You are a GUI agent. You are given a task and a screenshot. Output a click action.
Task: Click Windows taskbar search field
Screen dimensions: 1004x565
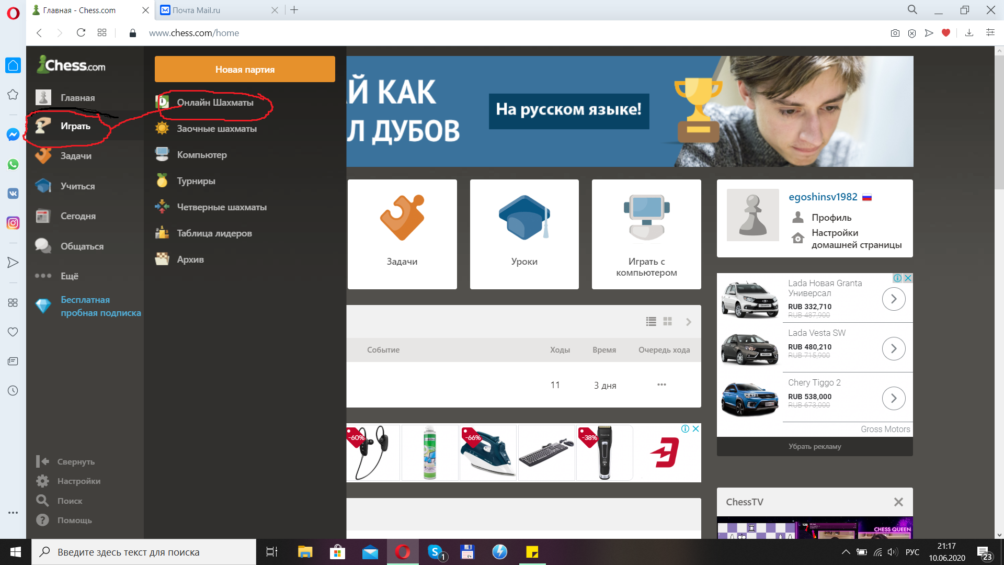click(144, 552)
